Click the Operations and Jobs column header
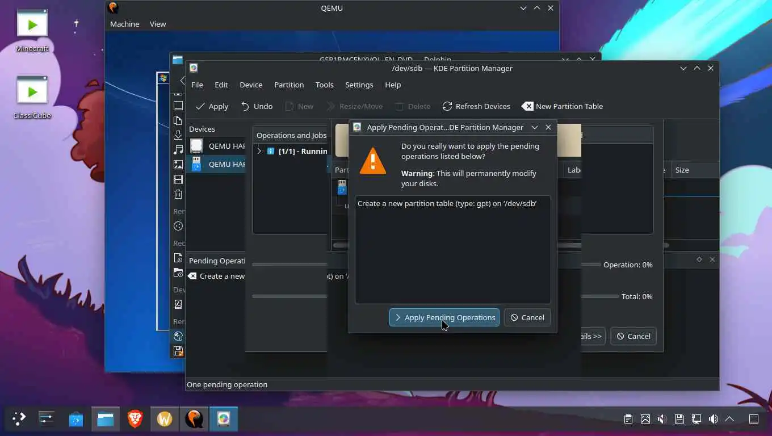Image resolution: width=772 pixels, height=436 pixels. pyautogui.click(x=292, y=135)
